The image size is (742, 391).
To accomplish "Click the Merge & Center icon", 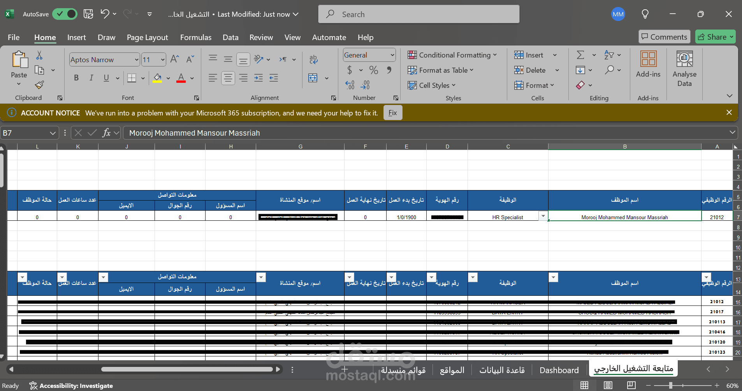I will tap(313, 78).
